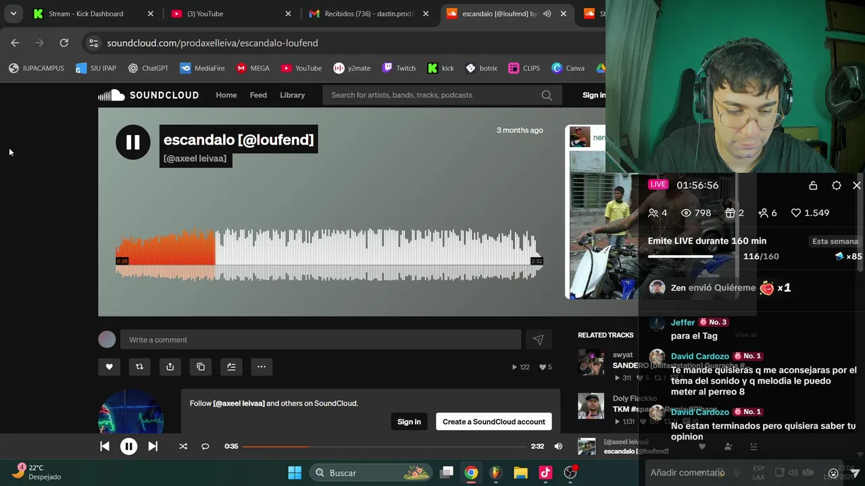865x486 pixels.
Task: Open IUPACAMPUS bookmark
Action: (x=36, y=68)
